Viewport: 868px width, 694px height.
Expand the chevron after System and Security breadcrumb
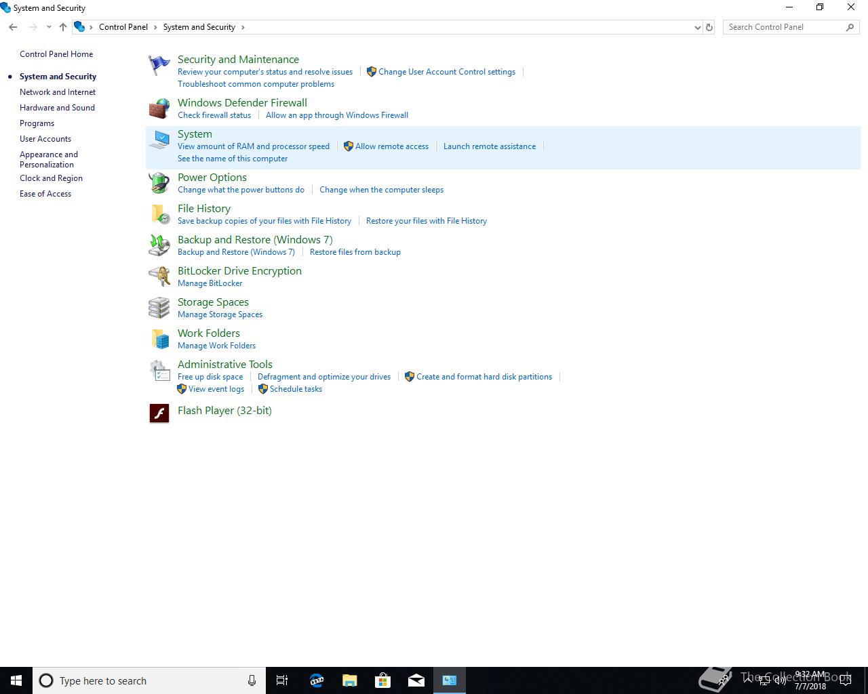[x=243, y=27]
